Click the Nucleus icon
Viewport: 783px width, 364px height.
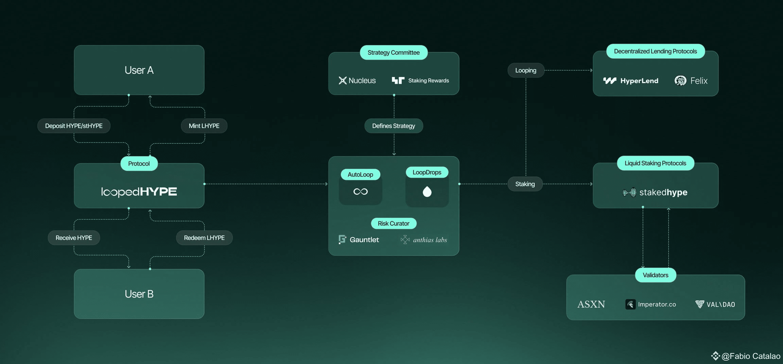click(343, 80)
